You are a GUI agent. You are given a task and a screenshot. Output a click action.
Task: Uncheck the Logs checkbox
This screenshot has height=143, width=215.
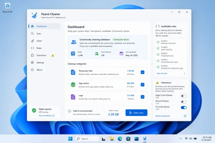coord(143,97)
